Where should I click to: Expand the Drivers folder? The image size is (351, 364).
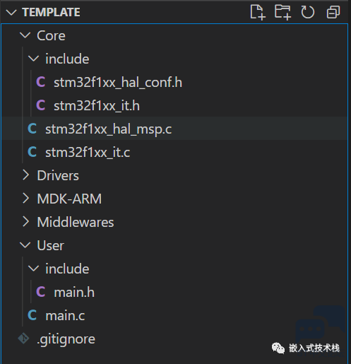(25, 175)
